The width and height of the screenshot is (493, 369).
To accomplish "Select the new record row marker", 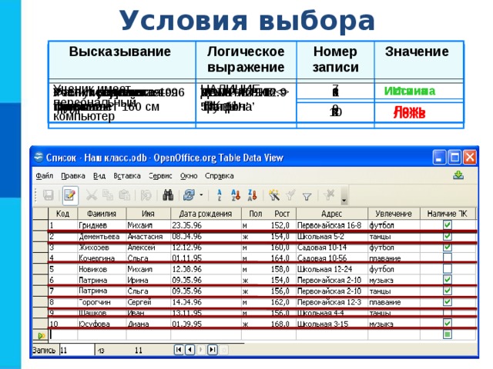I will [x=41, y=335].
